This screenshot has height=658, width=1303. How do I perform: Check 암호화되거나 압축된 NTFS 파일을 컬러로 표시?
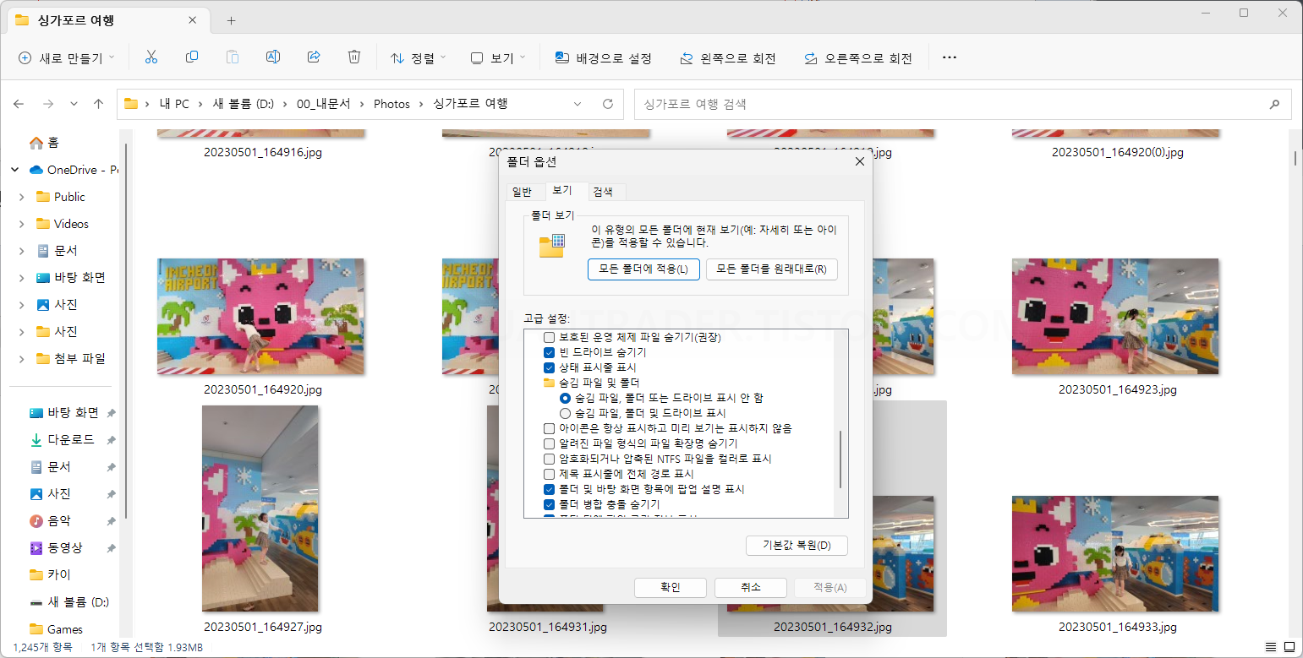(549, 459)
